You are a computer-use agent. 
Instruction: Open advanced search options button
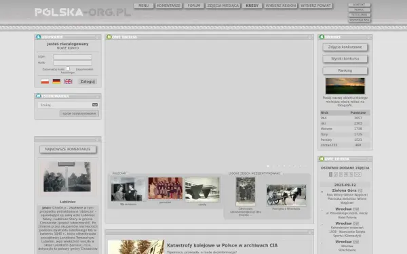(79, 114)
